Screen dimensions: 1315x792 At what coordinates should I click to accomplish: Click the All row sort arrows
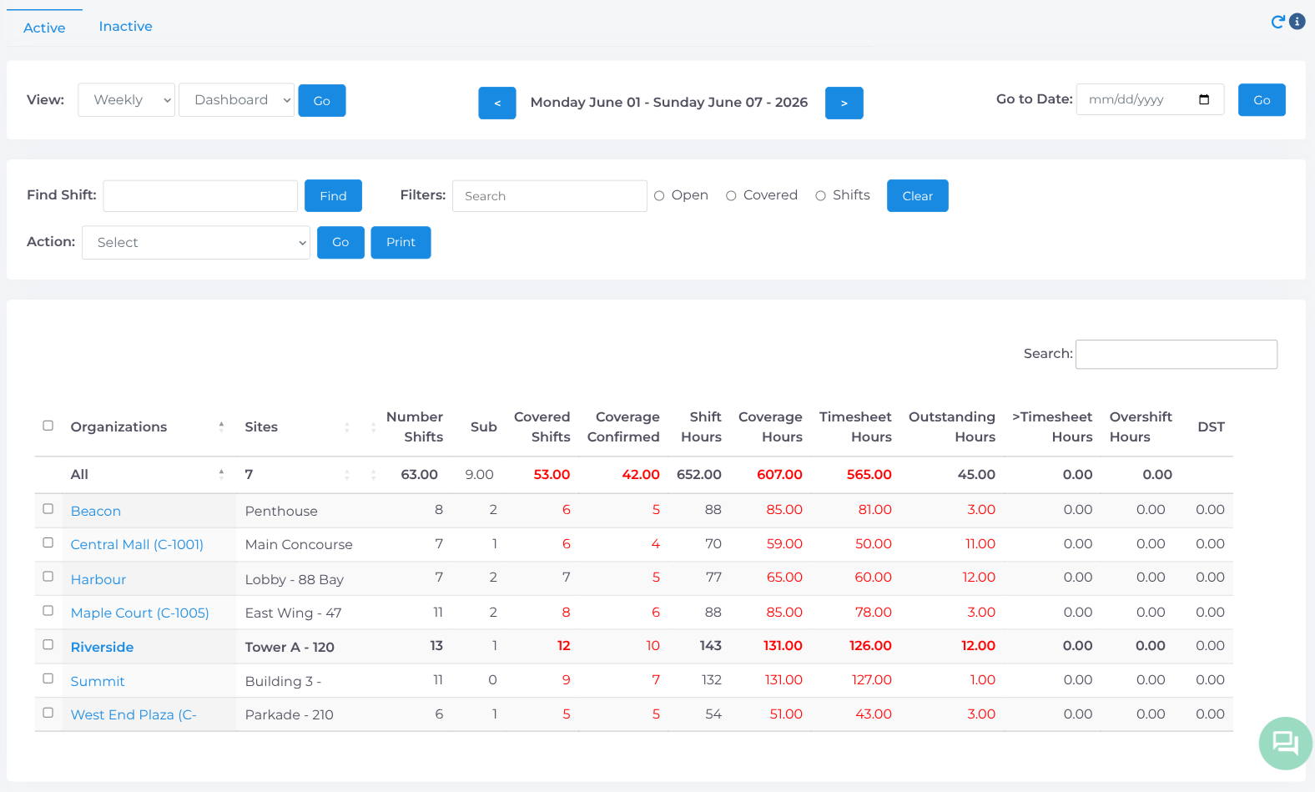(x=221, y=474)
